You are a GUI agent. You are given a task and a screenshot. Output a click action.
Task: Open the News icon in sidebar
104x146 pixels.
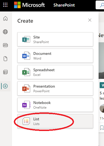[5, 45]
